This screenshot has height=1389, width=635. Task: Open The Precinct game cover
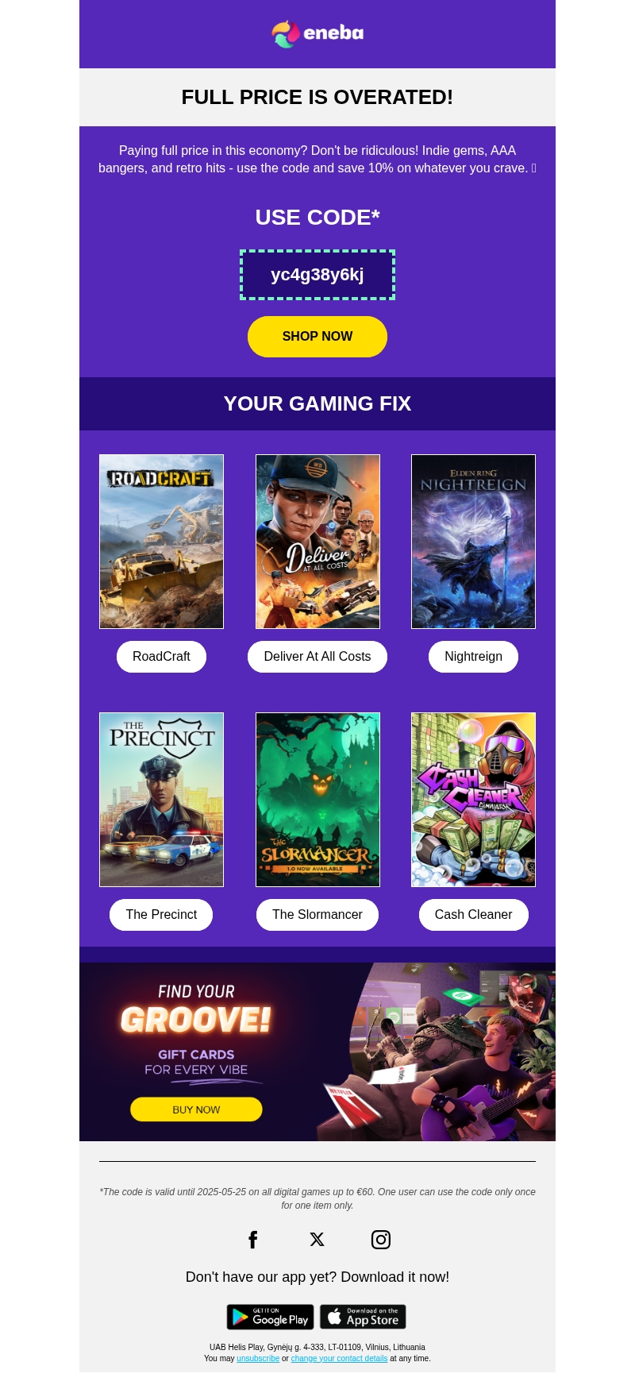click(161, 800)
